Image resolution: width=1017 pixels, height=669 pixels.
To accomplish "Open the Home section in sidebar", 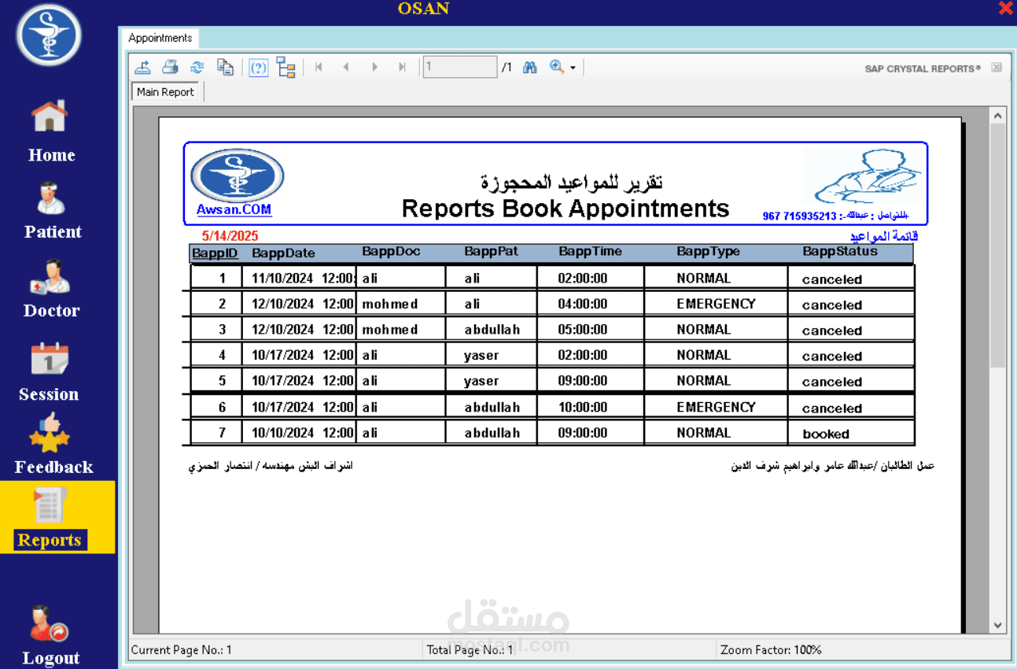I will (x=51, y=131).
